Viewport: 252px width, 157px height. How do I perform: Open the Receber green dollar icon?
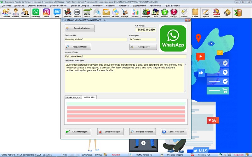(164, 13)
